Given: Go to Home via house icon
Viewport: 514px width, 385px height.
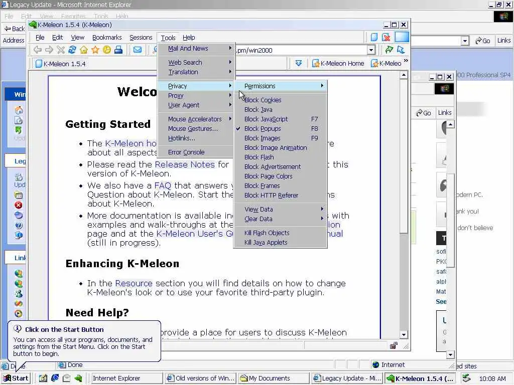Looking at the screenshot, I should (84, 50).
